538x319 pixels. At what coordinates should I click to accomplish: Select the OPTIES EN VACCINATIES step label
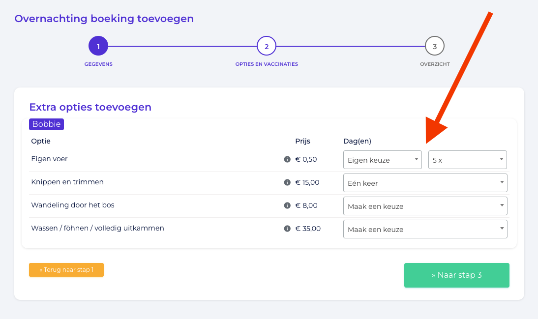click(x=267, y=64)
